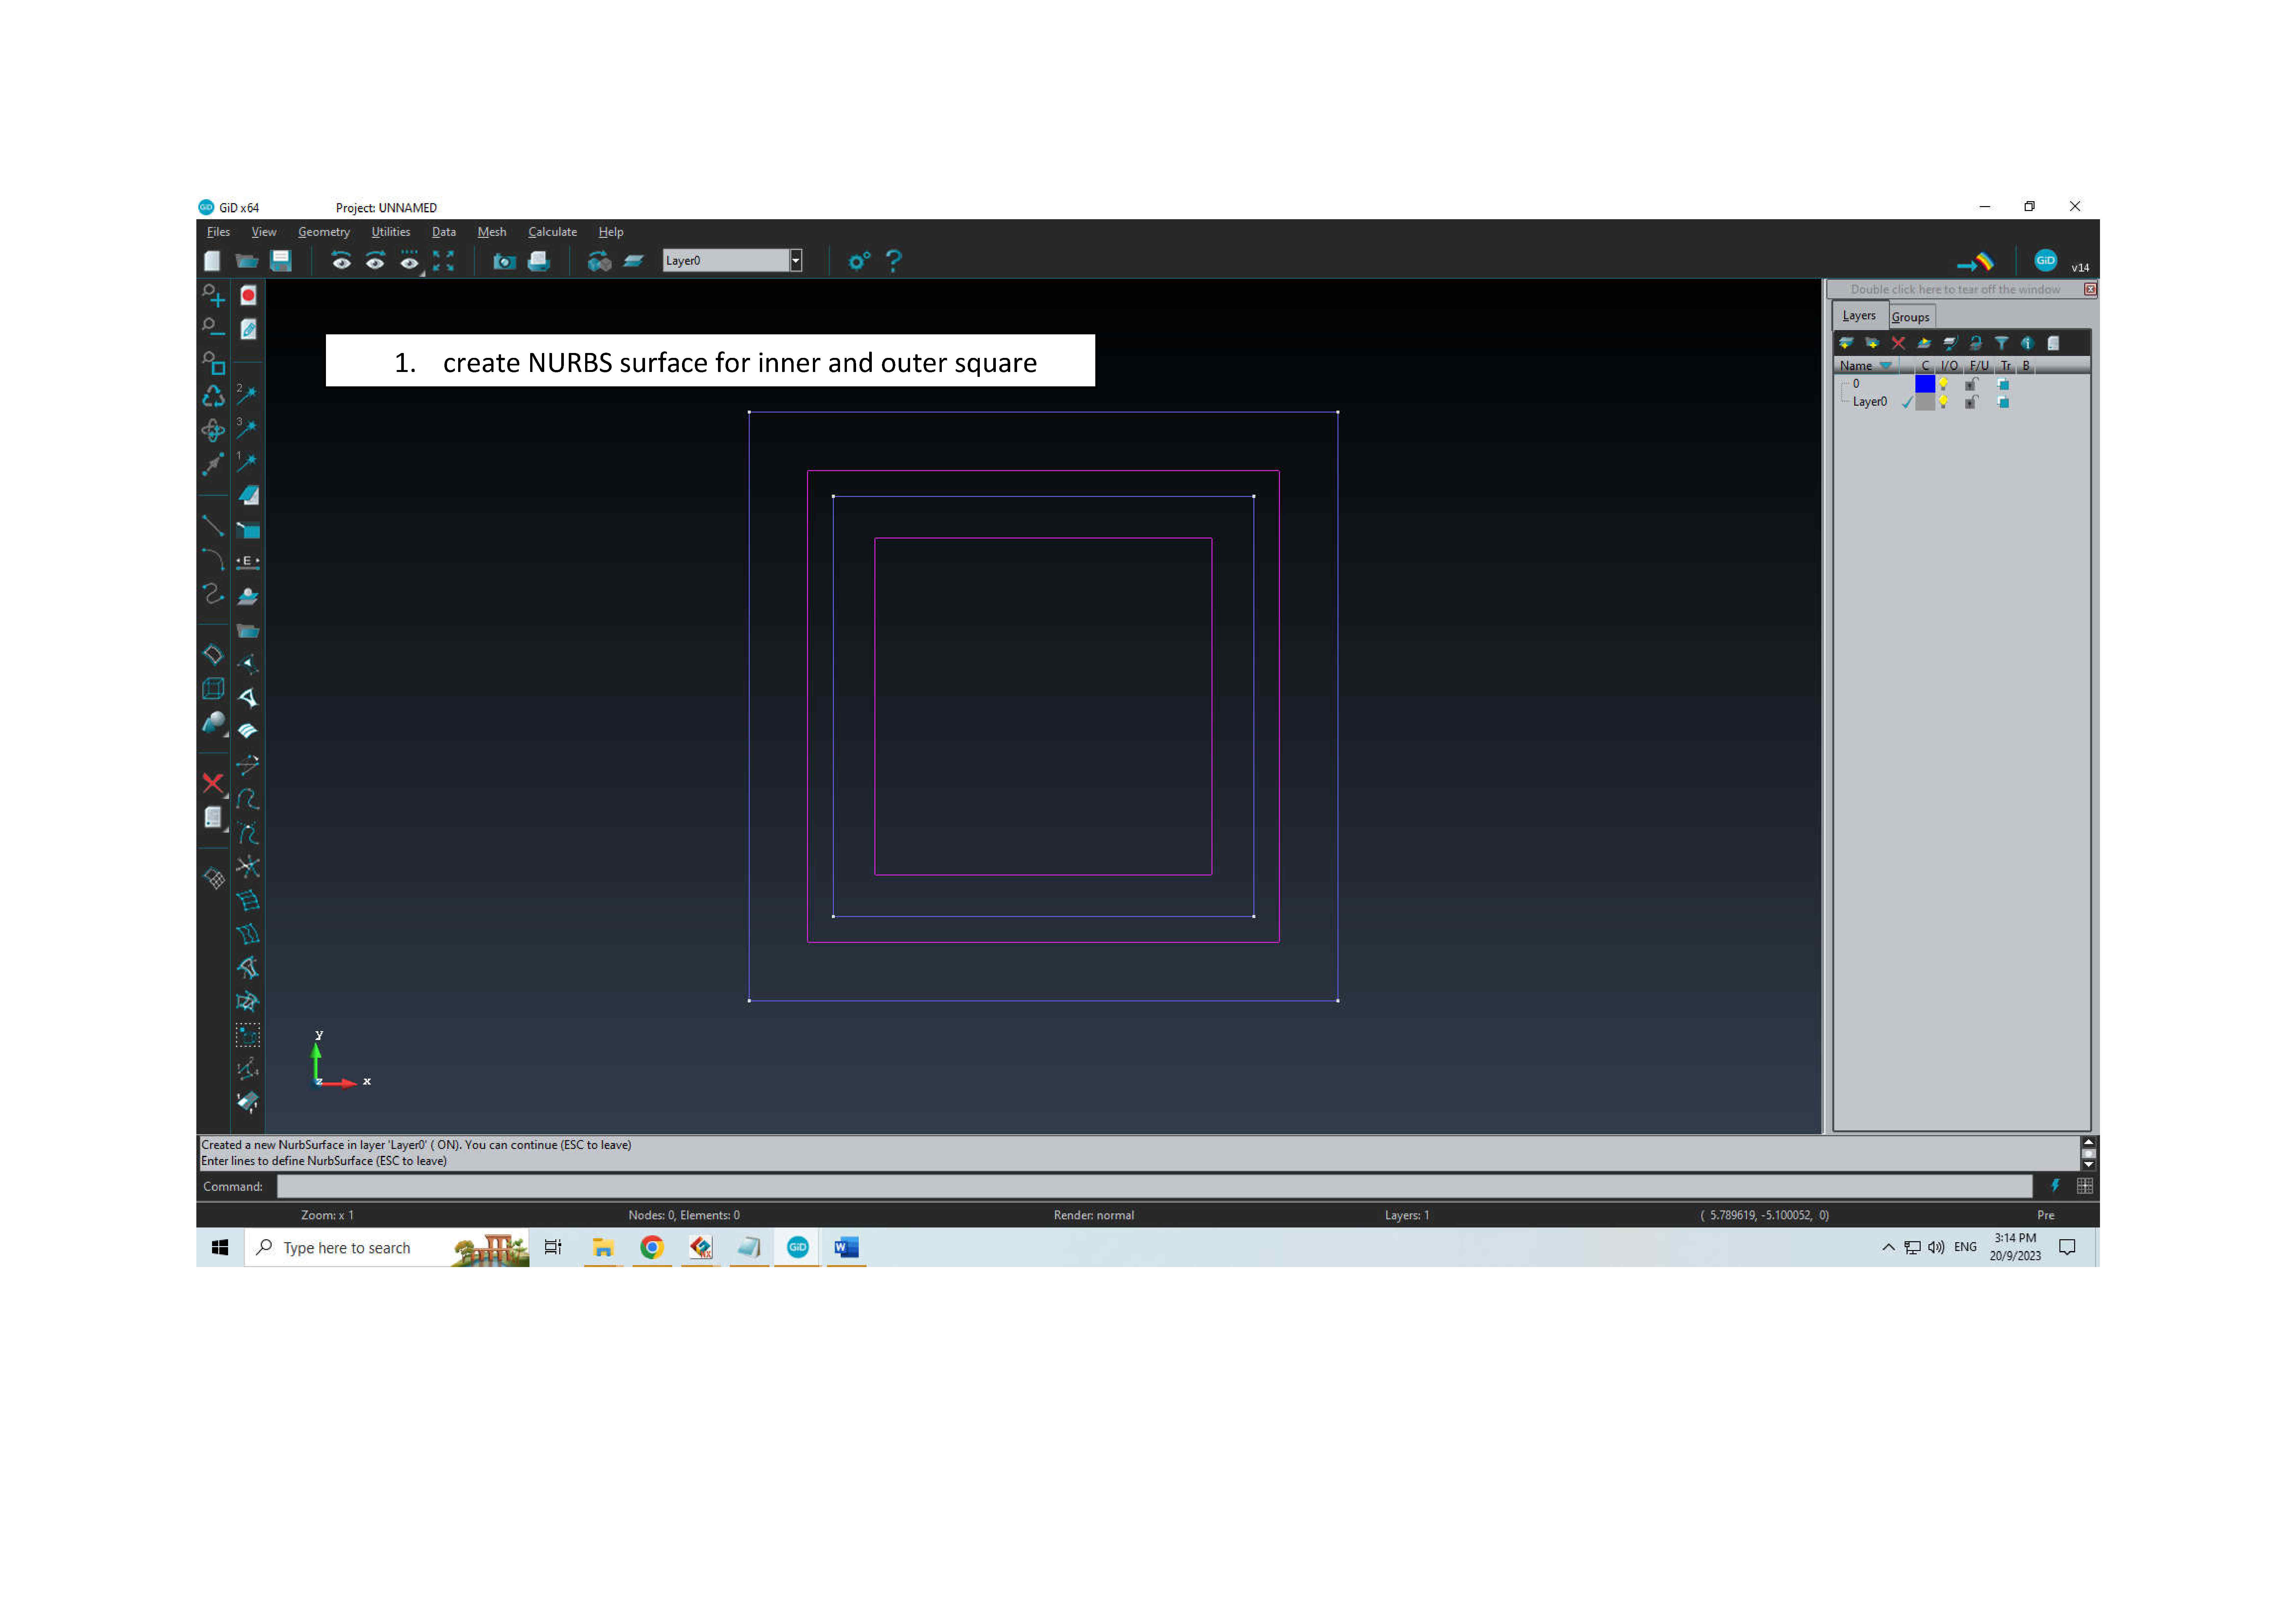This screenshot has height=1623, width=2296.
Task: Click the Save project floppy icon
Action: (281, 261)
